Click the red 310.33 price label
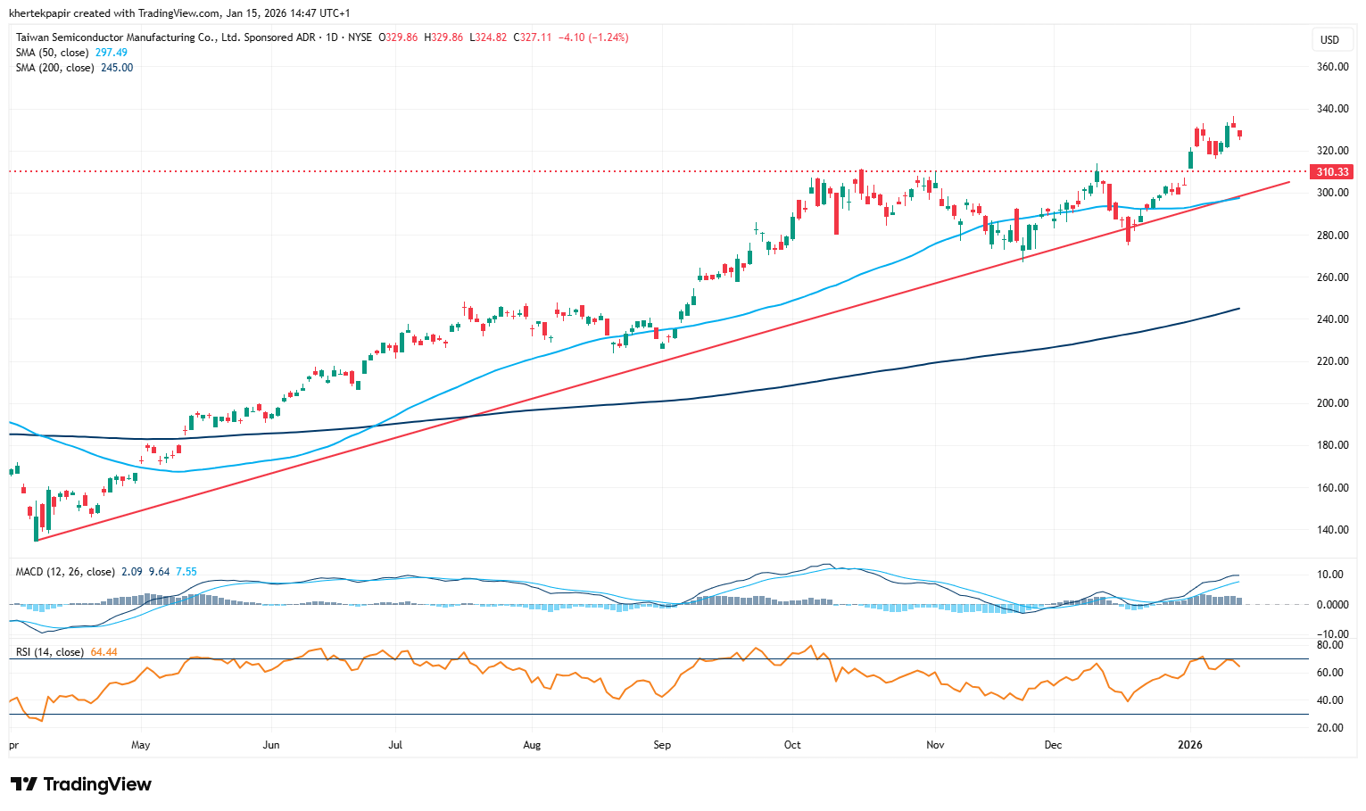This screenshot has height=811, width=1366. point(1332,171)
